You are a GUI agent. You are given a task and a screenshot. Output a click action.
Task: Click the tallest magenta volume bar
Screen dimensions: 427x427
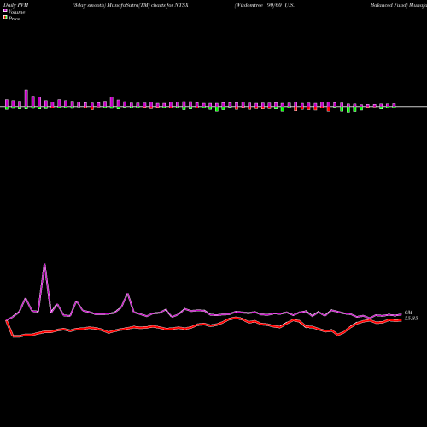[x=26, y=98]
